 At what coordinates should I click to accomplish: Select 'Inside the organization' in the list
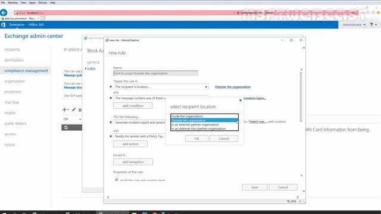(x=204, y=117)
